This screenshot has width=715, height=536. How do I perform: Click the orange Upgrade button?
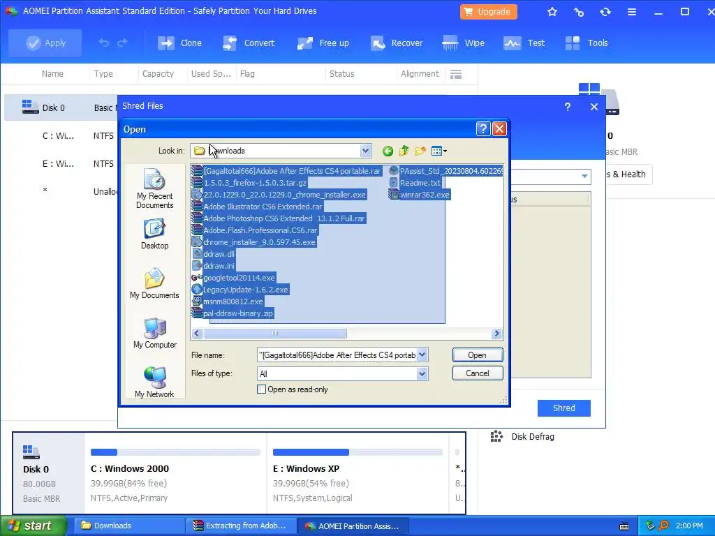pos(488,12)
